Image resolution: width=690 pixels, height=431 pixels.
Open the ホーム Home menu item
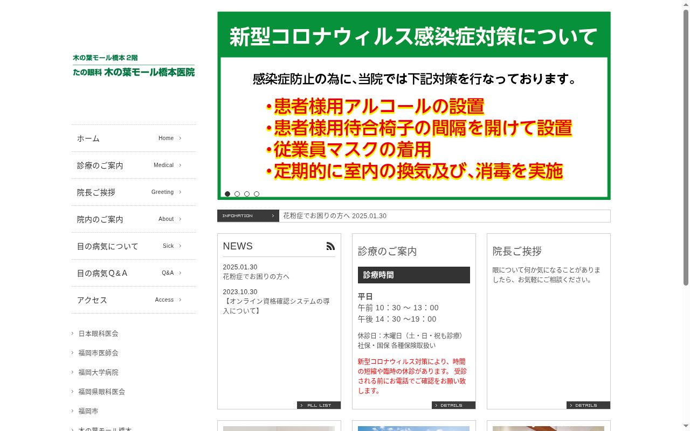click(x=134, y=138)
